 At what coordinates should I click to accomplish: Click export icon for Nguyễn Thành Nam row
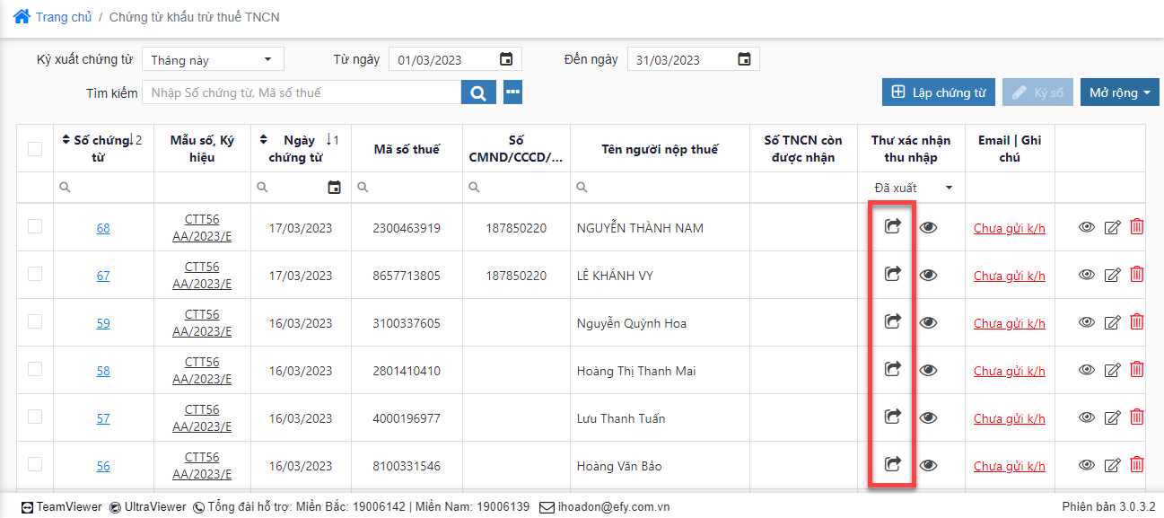coord(892,227)
